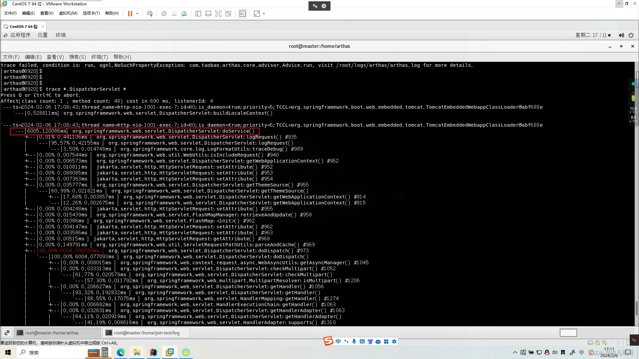Open Microsoft Edge from taskbar
The width and height of the screenshot is (639, 359).
[x=120, y=352]
